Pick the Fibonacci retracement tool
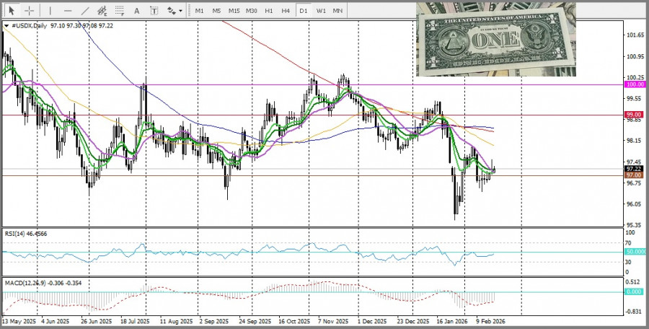Screen dimensions: 649x329 tap(120, 11)
